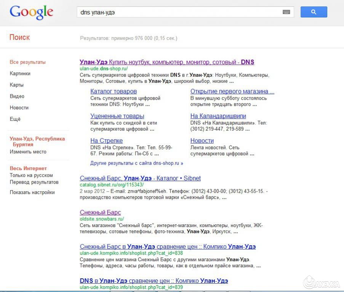Click URL text 'oldsite.snowbars.ru/'

point(102,219)
